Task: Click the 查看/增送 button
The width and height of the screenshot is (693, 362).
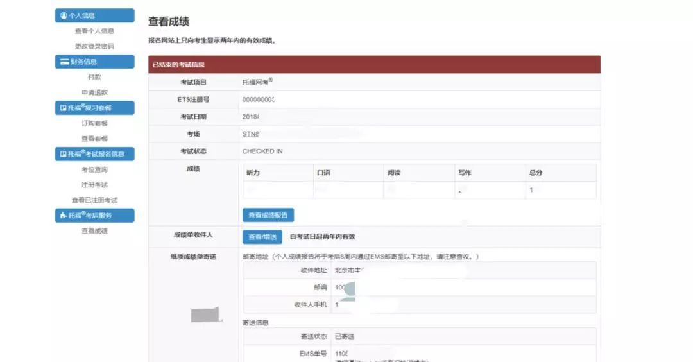Action: [x=262, y=237]
